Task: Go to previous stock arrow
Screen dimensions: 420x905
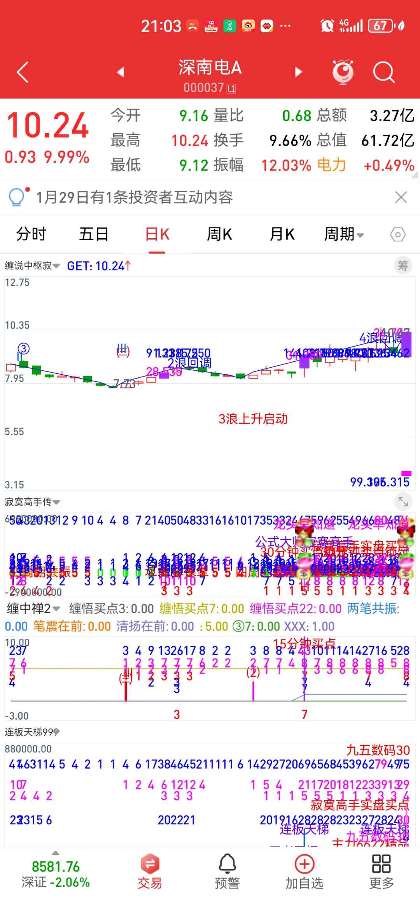Action: pyautogui.click(x=121, y=72)
